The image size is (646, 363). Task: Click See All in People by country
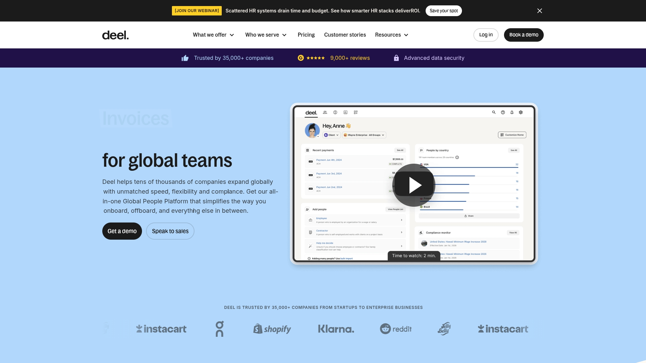(x=514, y=150)
